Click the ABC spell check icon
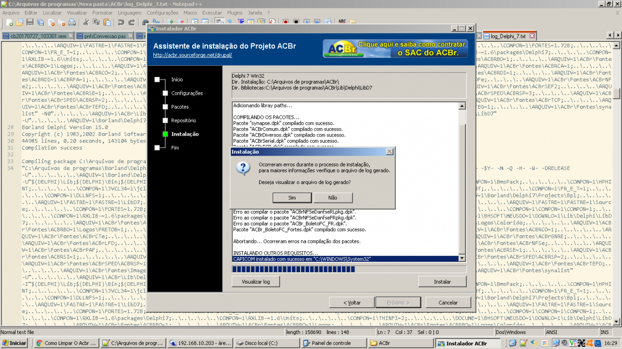The image size is (622, 349). pyautogui.click(x=342, y=22)
